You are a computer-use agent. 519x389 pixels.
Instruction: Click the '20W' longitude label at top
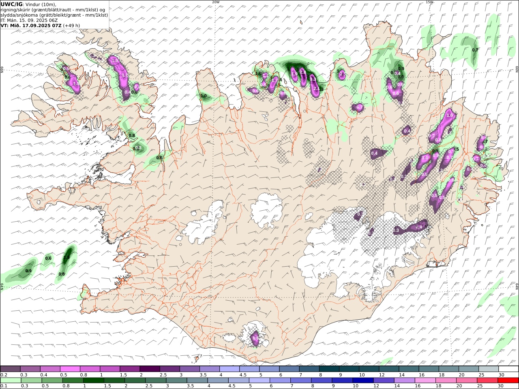216,2
